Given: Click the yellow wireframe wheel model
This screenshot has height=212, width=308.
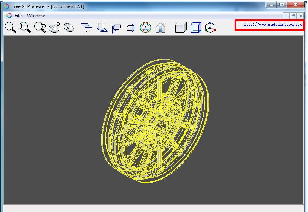Looking at the screenshot, I should tap(154, 121).
